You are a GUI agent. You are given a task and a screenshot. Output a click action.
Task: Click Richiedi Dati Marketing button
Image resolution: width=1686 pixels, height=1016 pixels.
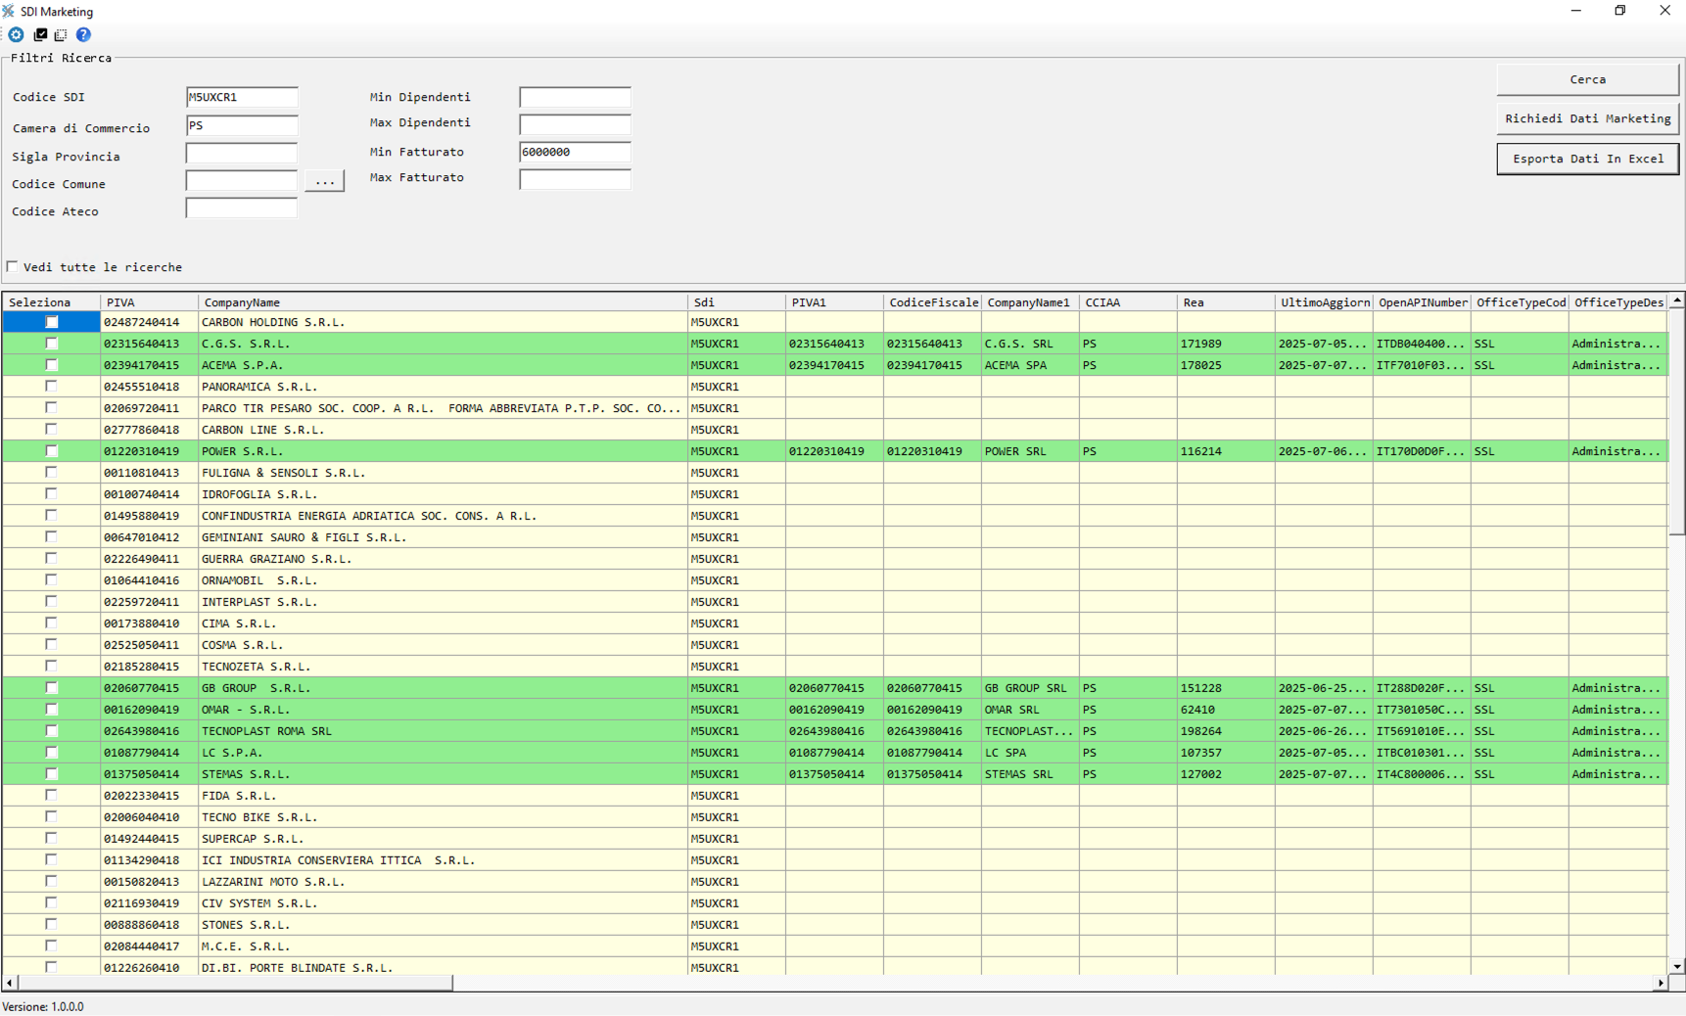click(x=1587, y=118)
